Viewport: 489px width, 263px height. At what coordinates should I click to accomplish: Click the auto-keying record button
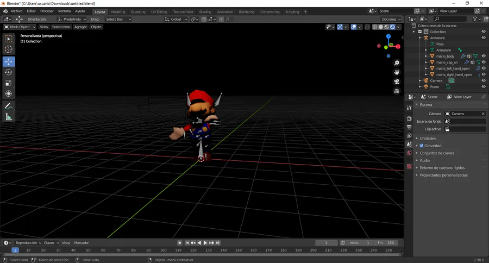180,243
